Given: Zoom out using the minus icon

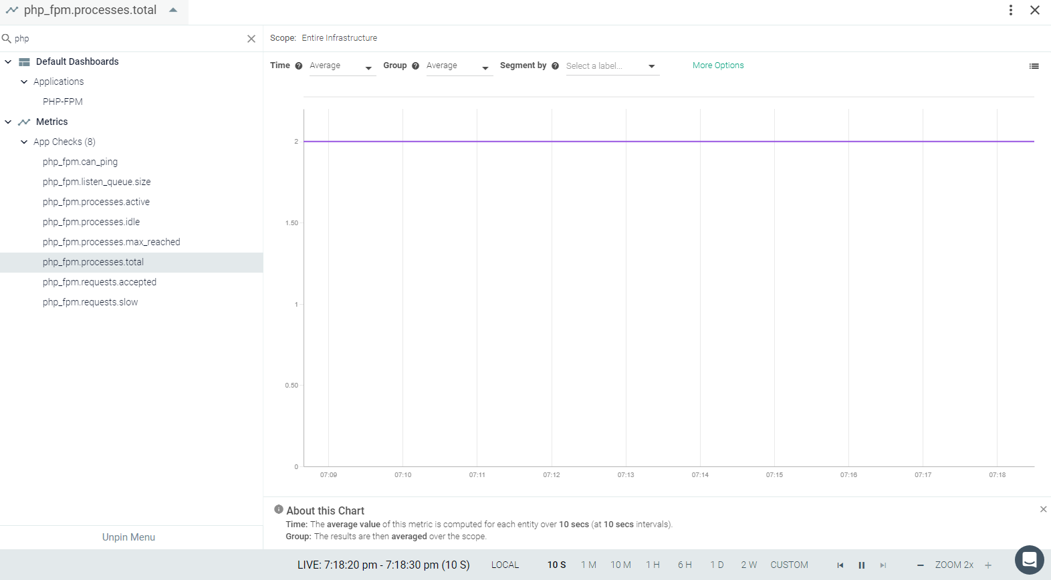Looking at the screenshot, I should tap(921, 565).
